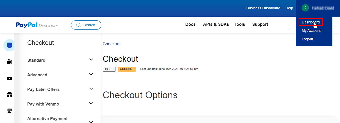Click the PayPal Developer logo
This screenshot has height=123, width=340.
pos(37,25)
